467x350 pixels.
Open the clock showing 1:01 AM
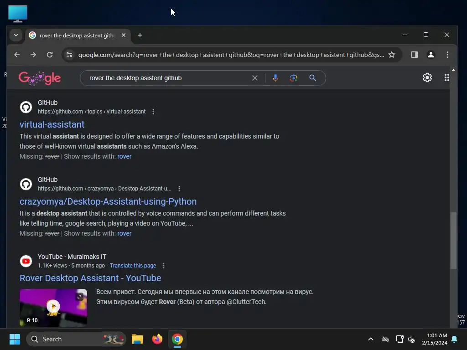[x=435, y=339]
